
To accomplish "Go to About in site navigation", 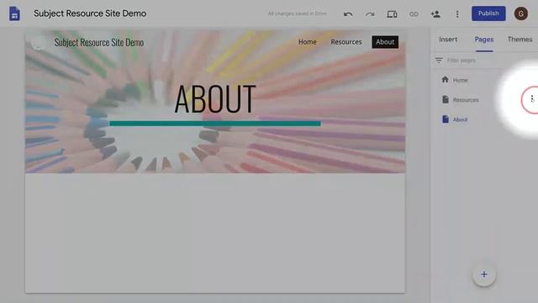I will point(385,42).
